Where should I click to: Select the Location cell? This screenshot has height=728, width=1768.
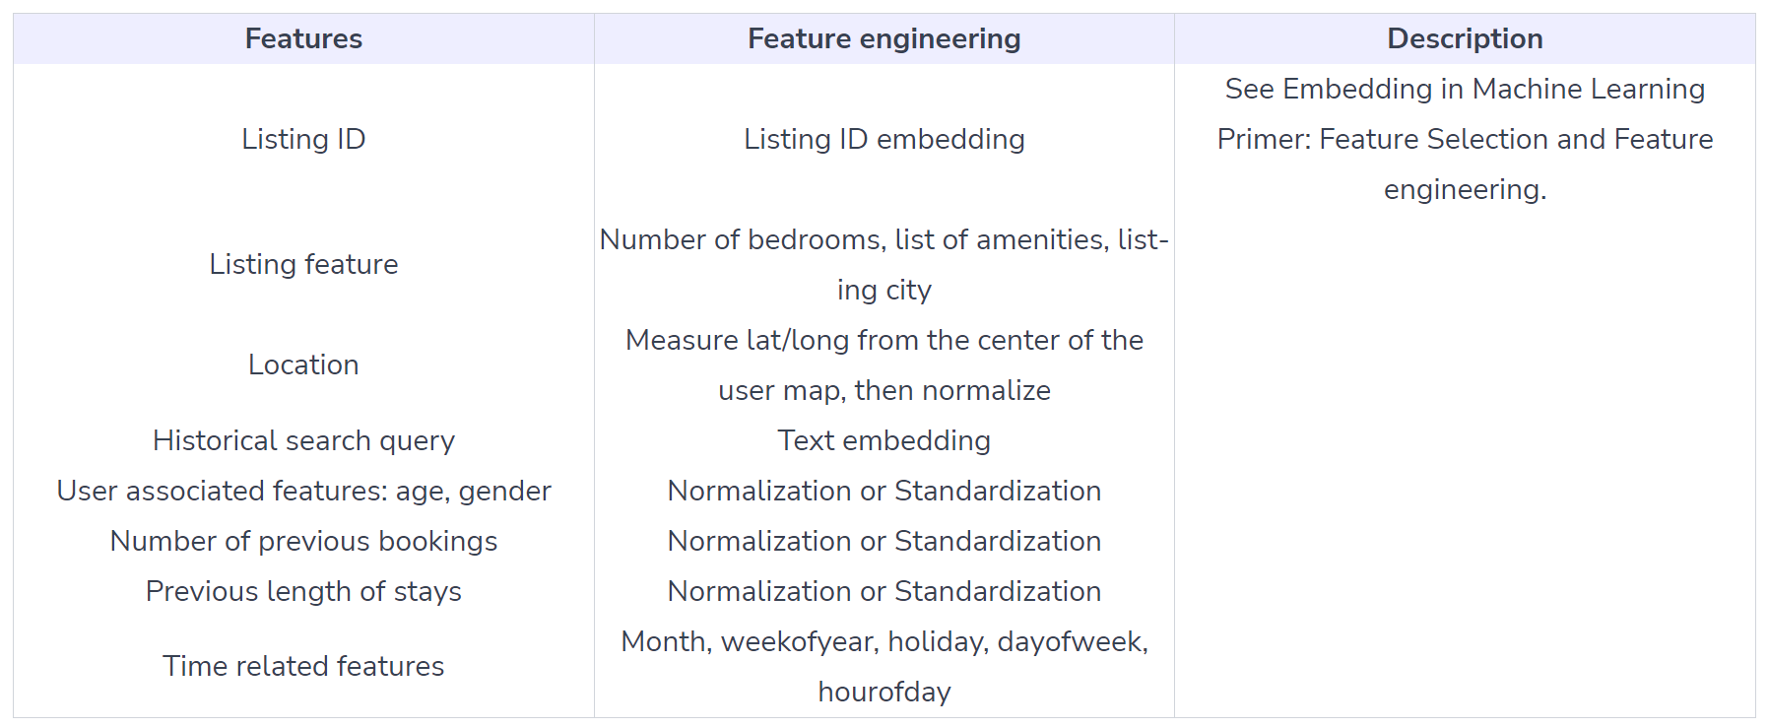[303, 364]
